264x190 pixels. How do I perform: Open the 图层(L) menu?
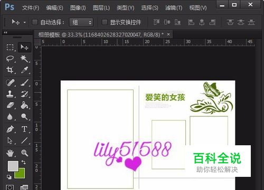coord(101,8)
